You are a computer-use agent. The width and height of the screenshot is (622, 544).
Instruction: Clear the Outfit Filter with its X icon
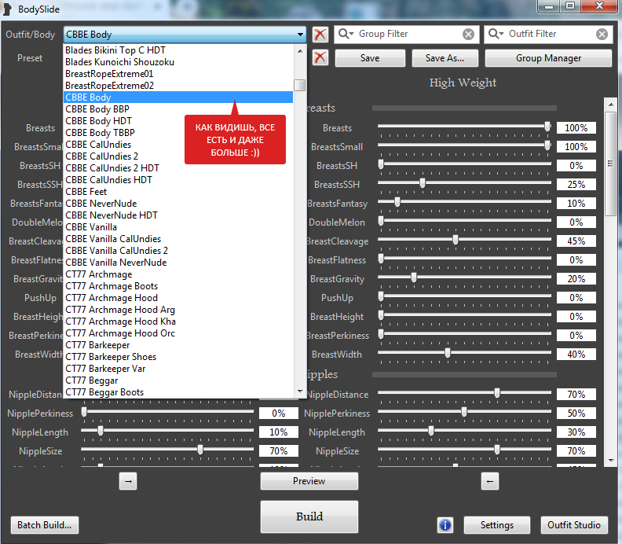point(602,35)
